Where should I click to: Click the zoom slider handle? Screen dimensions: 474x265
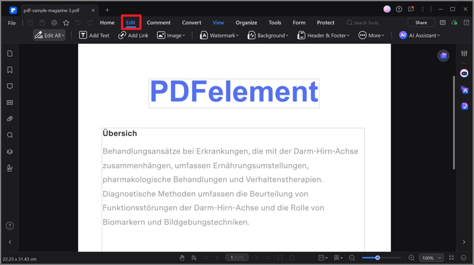coord(377,258)
